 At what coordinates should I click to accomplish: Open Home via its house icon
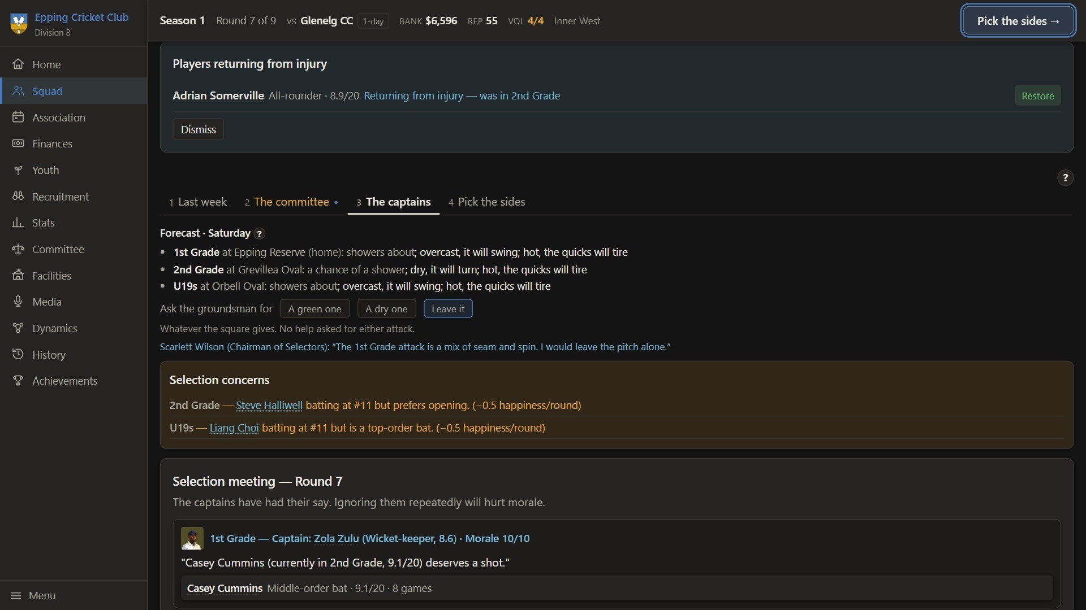click(18, 64)
